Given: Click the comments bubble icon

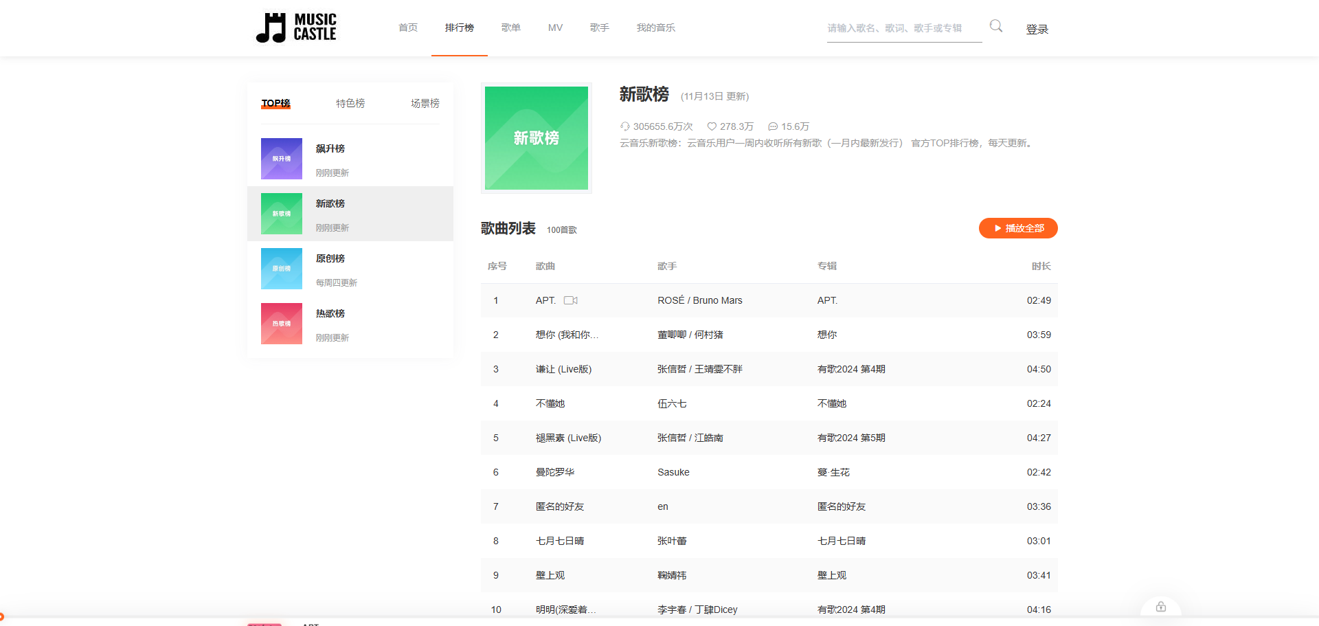Looking at the screenshot, I should pyautogui.click(x=773, y=126).
